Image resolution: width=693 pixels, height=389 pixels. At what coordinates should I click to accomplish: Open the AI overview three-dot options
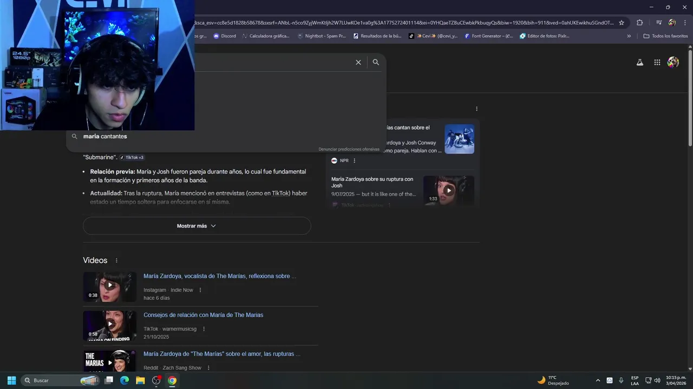click(x=476, y=109)
